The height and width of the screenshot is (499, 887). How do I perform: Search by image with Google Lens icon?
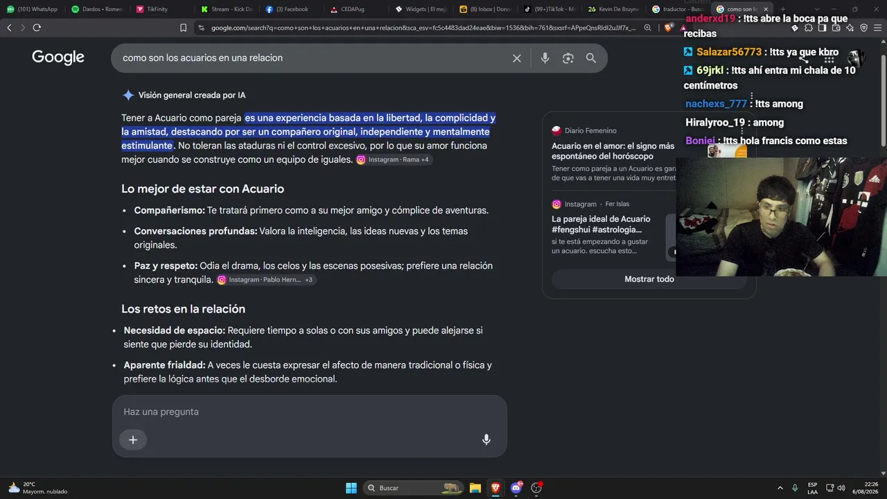point(568,58)
